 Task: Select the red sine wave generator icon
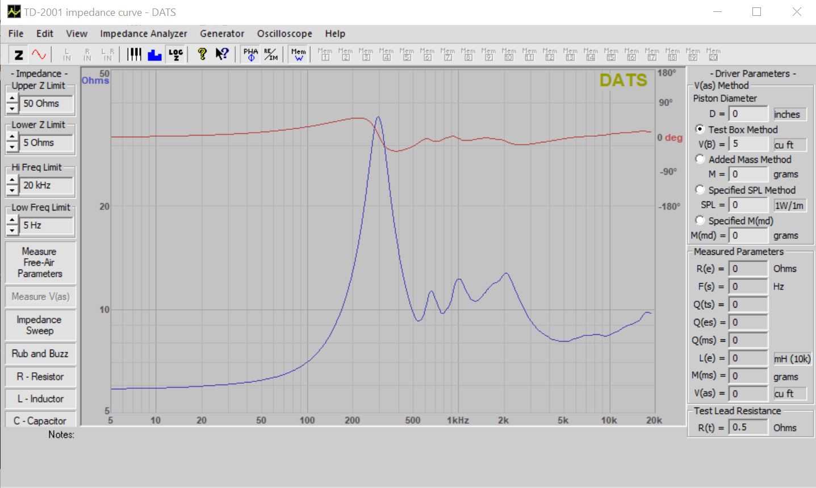pyautogui.click(x=39, y=54)
